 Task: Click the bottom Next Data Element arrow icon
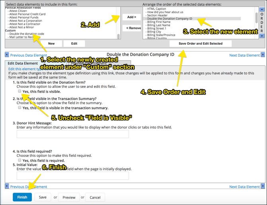point(263,186)
